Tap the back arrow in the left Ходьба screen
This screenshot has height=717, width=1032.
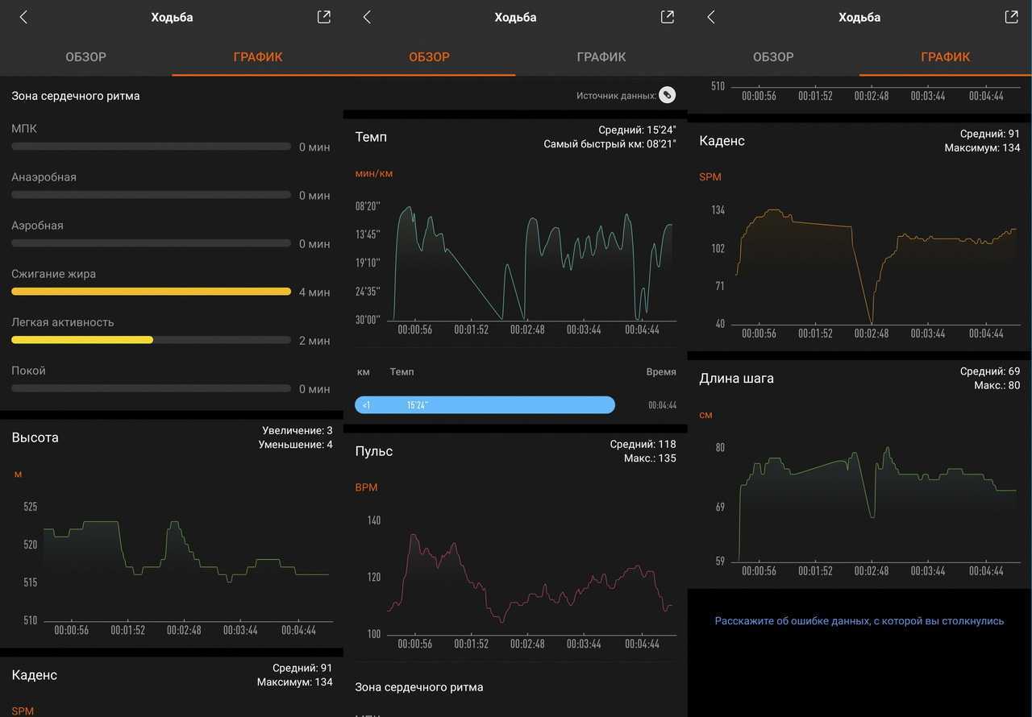[23, 17]
